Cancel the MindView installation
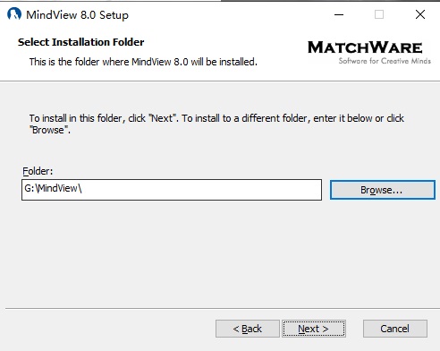 pos(395,329)
